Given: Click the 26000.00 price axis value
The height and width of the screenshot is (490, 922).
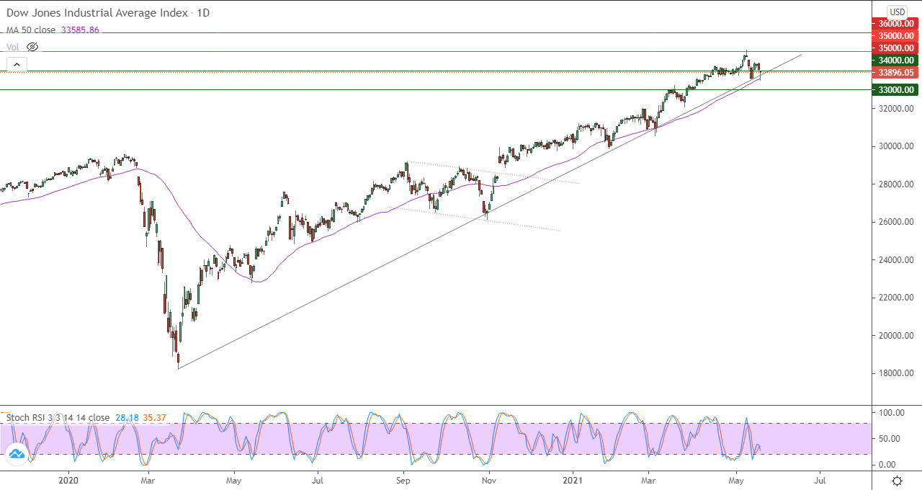Looking at the screenshot, I should [x=895, y=222].
